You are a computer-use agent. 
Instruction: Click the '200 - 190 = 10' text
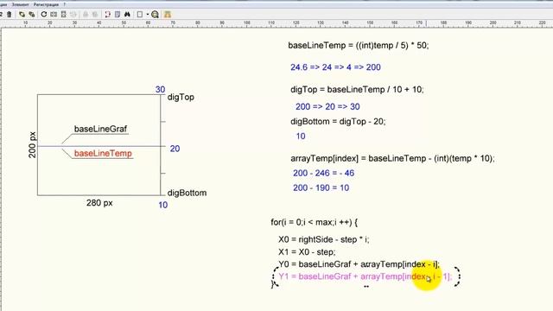point(321,187)
